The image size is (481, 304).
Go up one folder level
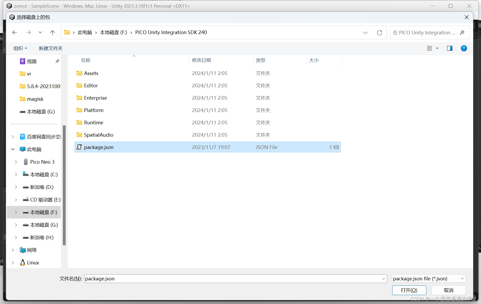[53, 33]
